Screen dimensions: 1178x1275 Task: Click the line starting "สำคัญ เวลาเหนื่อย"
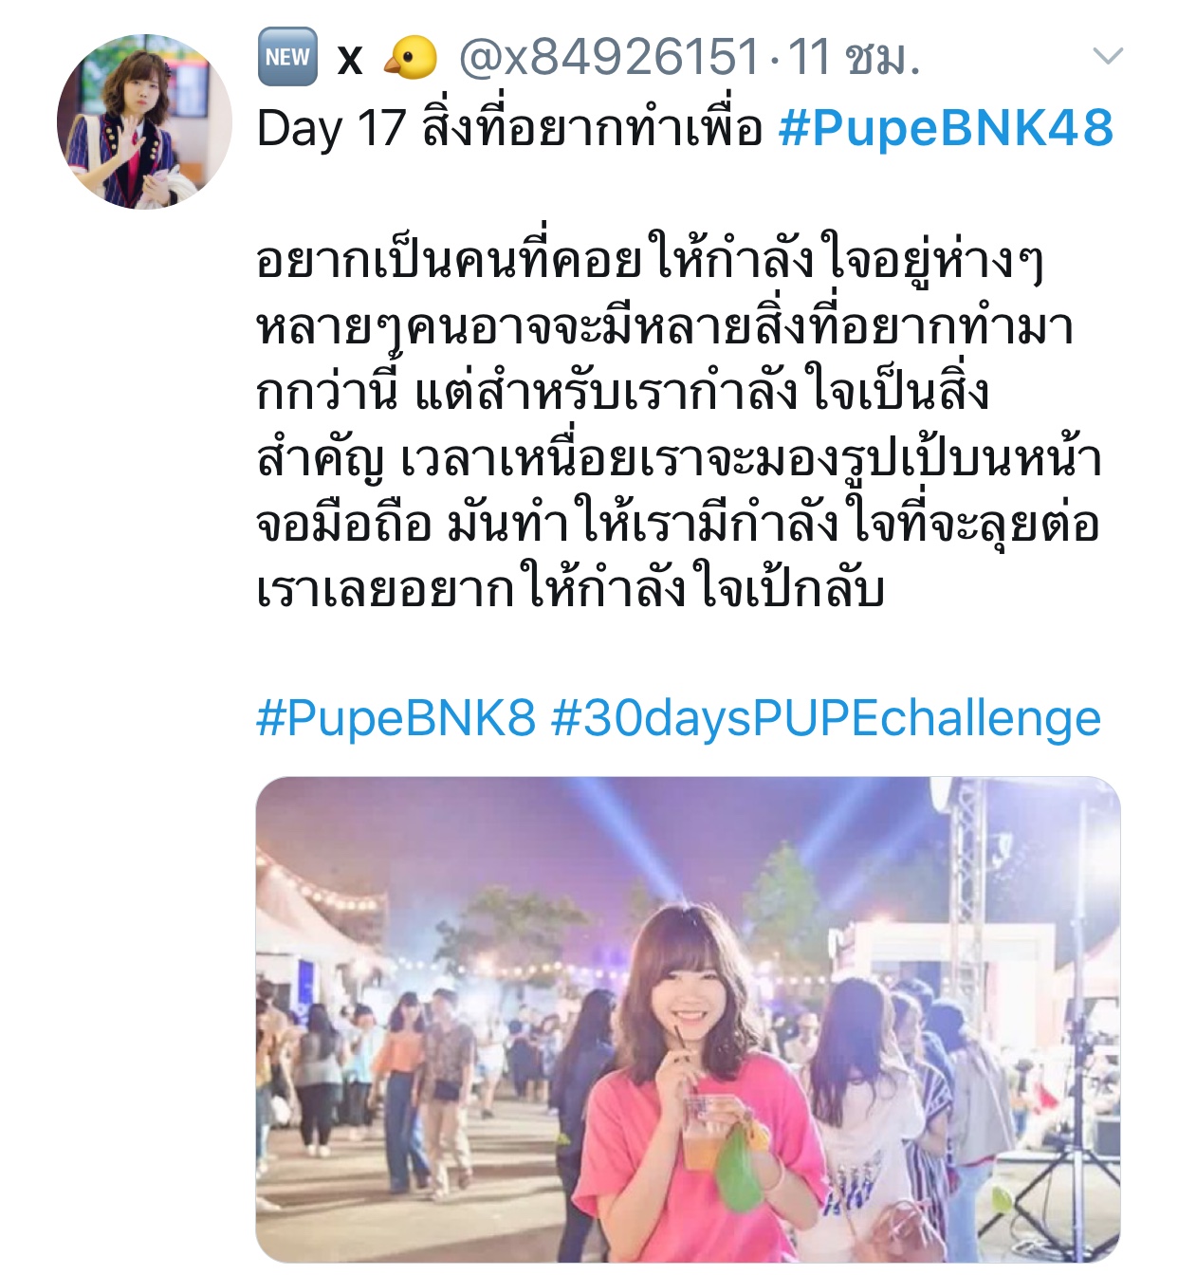(x=679, y=458)
